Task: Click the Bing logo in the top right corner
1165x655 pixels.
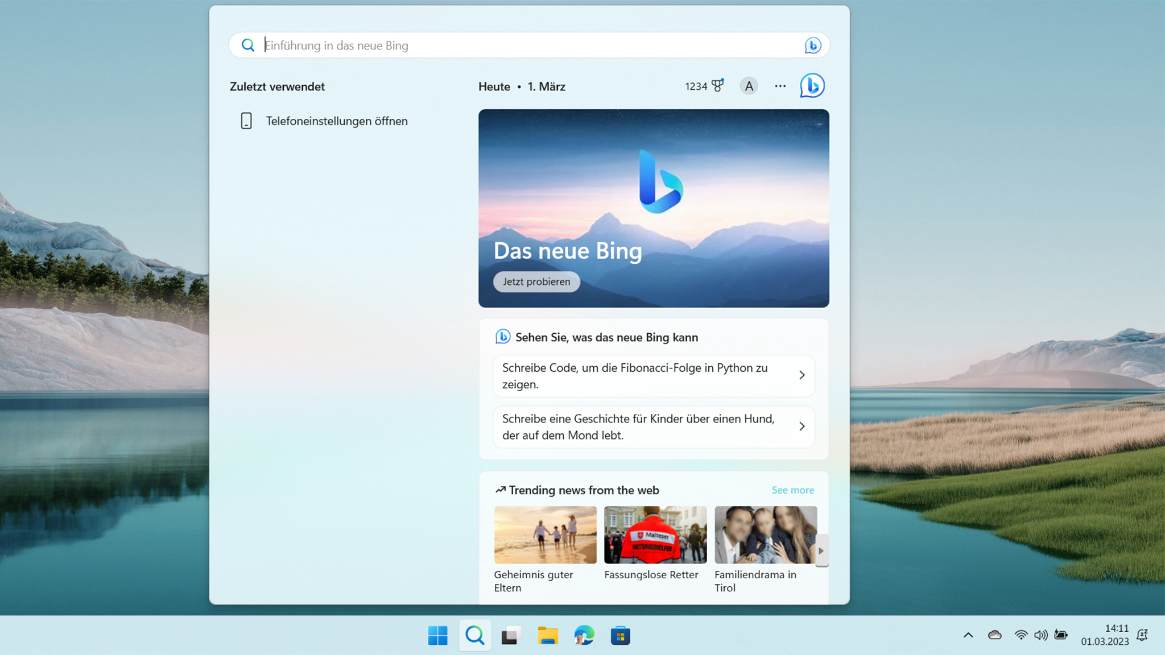Action: [812, 85]
